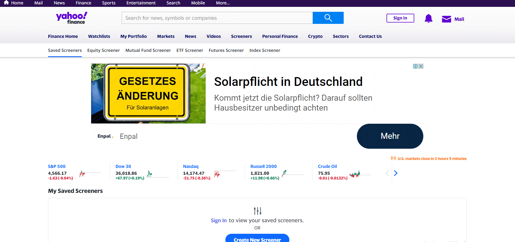
Task: Click the Sign In link in saved screeners
Action: [x=219, y=220]
